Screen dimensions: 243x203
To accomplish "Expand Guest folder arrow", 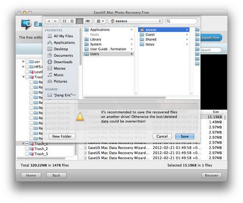I will (187, 34).
